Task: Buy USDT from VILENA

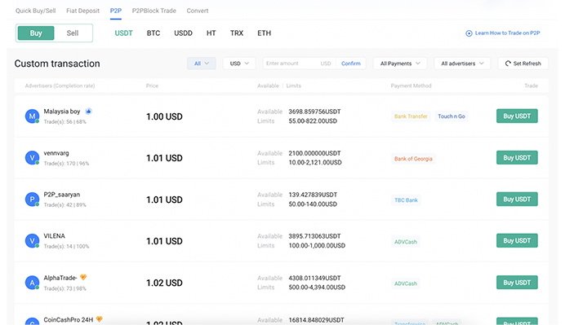Action: click(517, 240)
